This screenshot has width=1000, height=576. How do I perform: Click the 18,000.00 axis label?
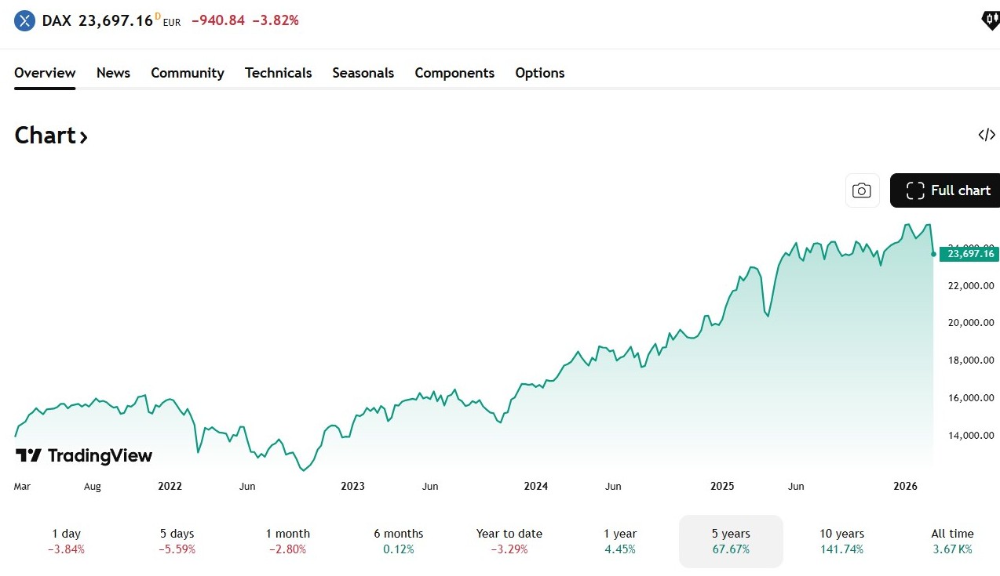(971, 360)
